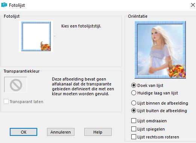The image size is (196, 143).
Task: Click the PaintShop Pro app icon in title bar
Action: [x=4, y=5]
